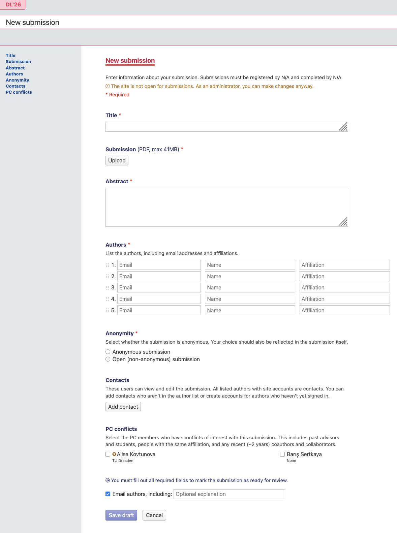This screenshot has height=533, width=397.
Task: Click drag handle for author row 5
Action: tap(108, 310)
